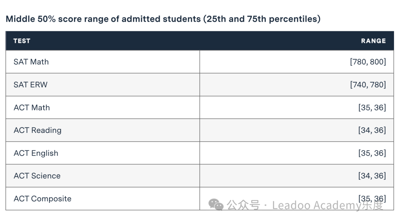Click the TEST column header
This screenshot has width=396, height=221.
(22, 41)
